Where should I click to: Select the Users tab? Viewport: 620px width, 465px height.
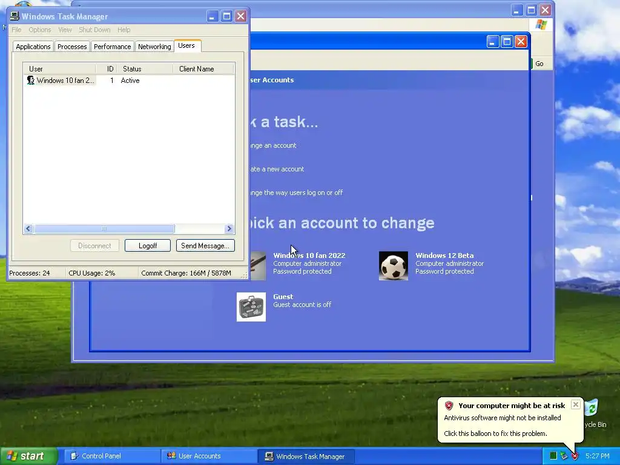click(186, 45)
